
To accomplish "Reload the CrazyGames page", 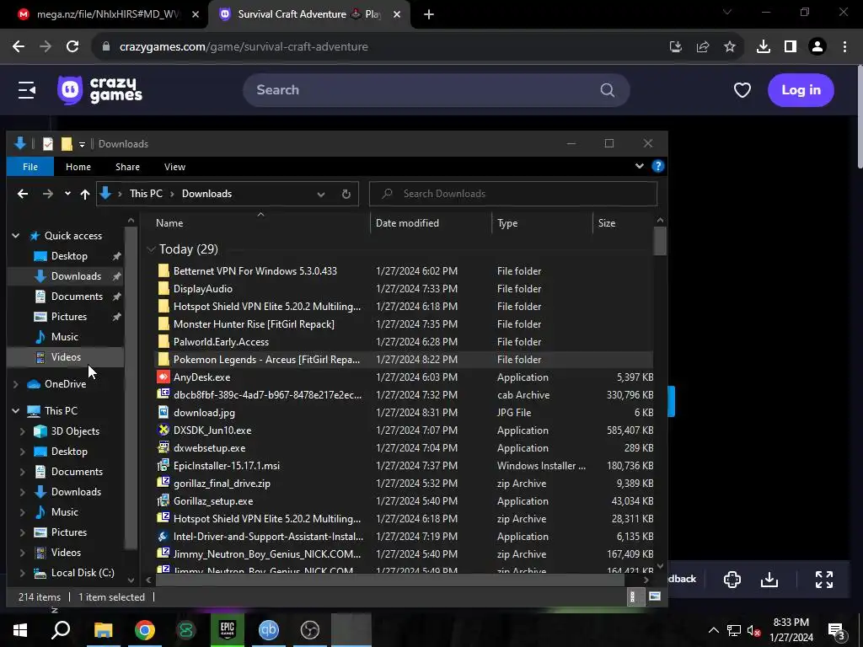I will [72, 47].
